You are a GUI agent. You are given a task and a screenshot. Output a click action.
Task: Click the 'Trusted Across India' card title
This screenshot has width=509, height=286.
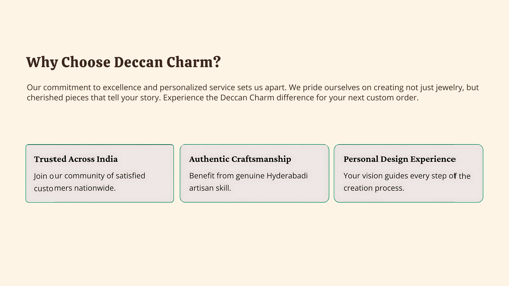click(x=76, y=159)
